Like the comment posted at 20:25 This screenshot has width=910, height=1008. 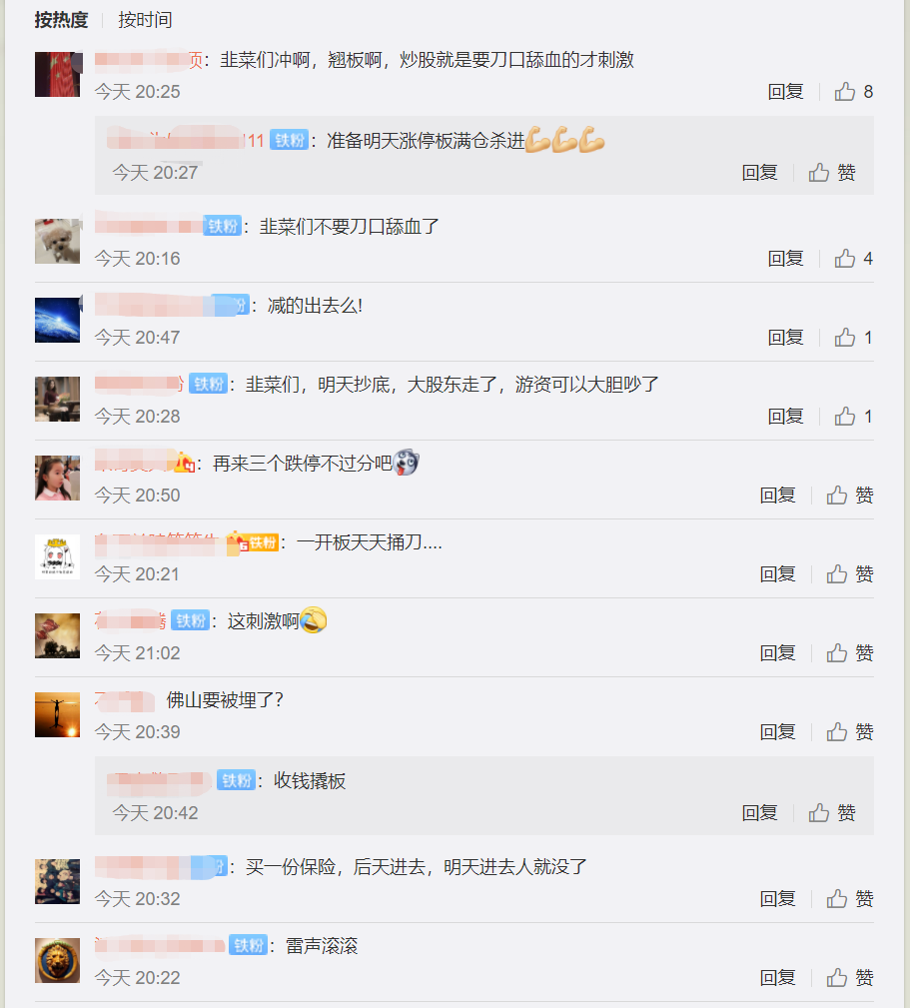853,92
